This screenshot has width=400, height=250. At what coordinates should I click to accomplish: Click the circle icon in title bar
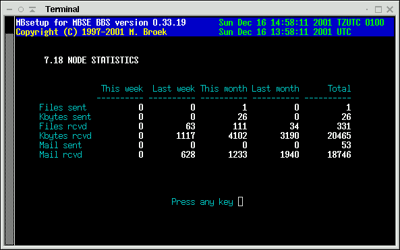pyautogui.click(x=21, y=9)
